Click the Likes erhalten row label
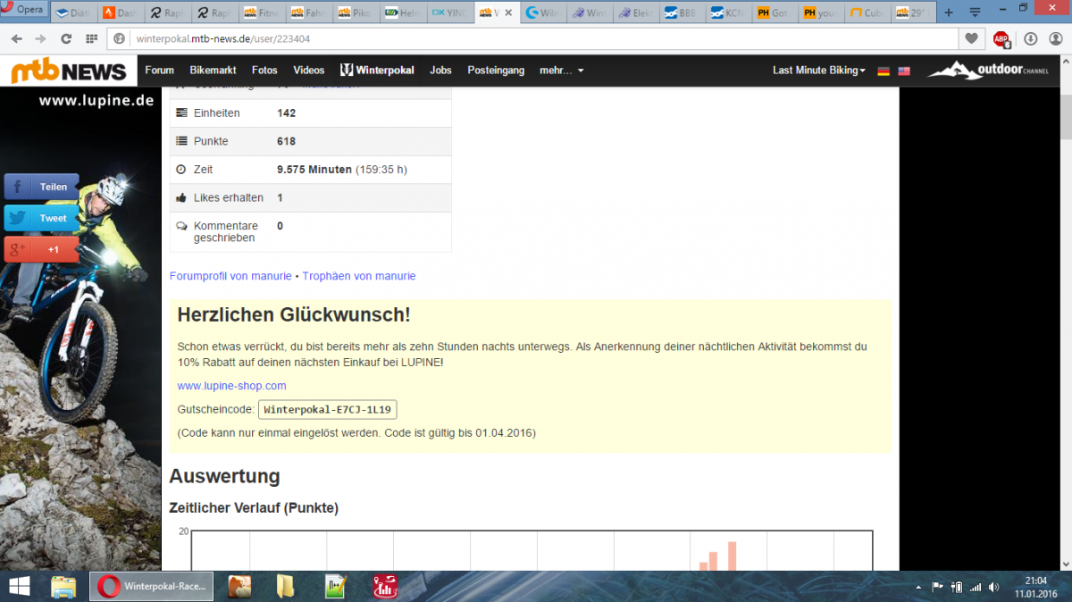This screenshot has width=1072, height=602. [229, 197]
